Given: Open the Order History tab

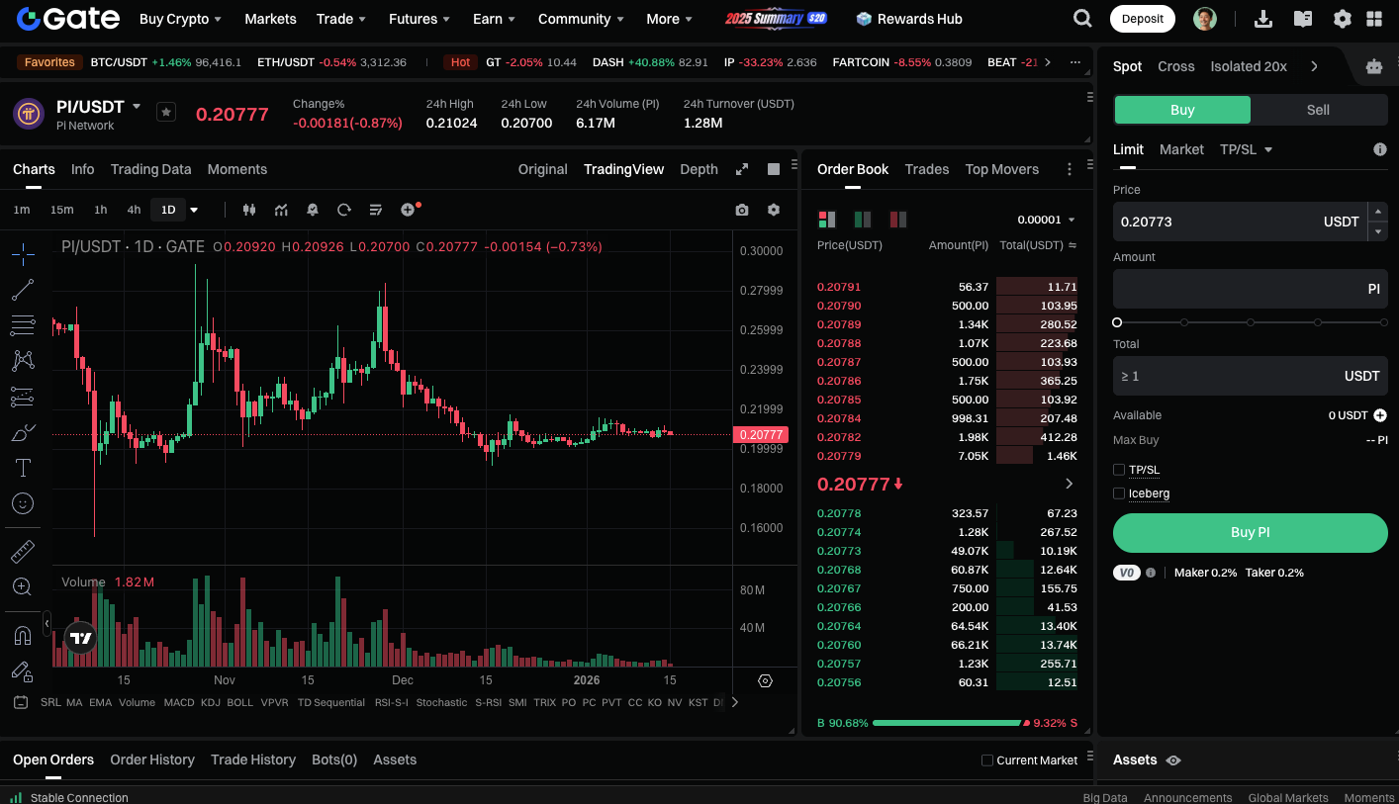Looking at the screenshot, I should 152,759.
